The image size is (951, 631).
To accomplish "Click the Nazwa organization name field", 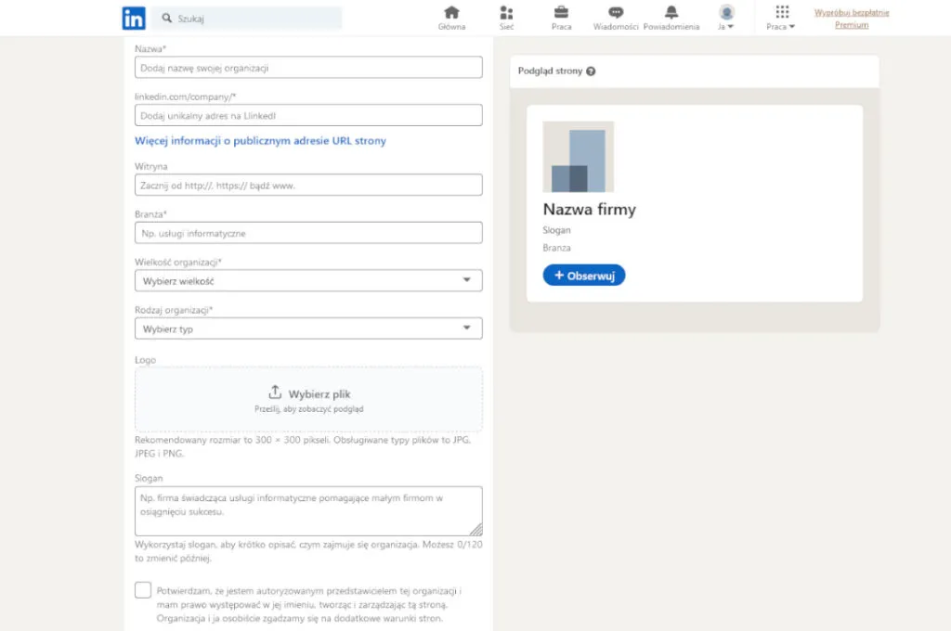I will (x=308, y=68).
